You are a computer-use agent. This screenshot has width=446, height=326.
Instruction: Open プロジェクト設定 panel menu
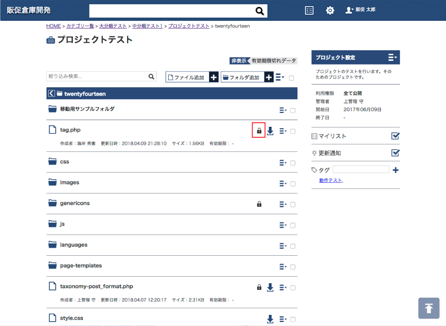pos(392,57)
